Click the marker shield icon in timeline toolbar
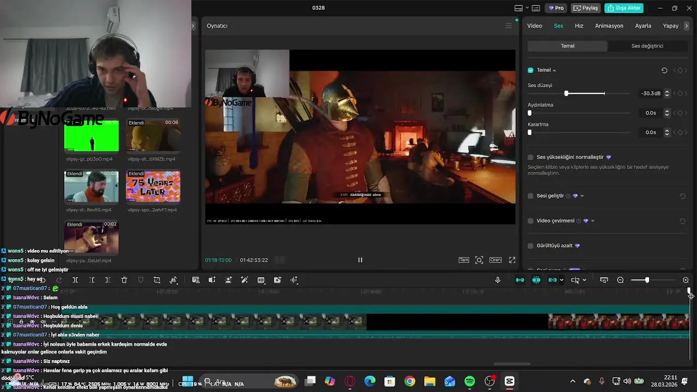697x392 pixels. [140, 280]
